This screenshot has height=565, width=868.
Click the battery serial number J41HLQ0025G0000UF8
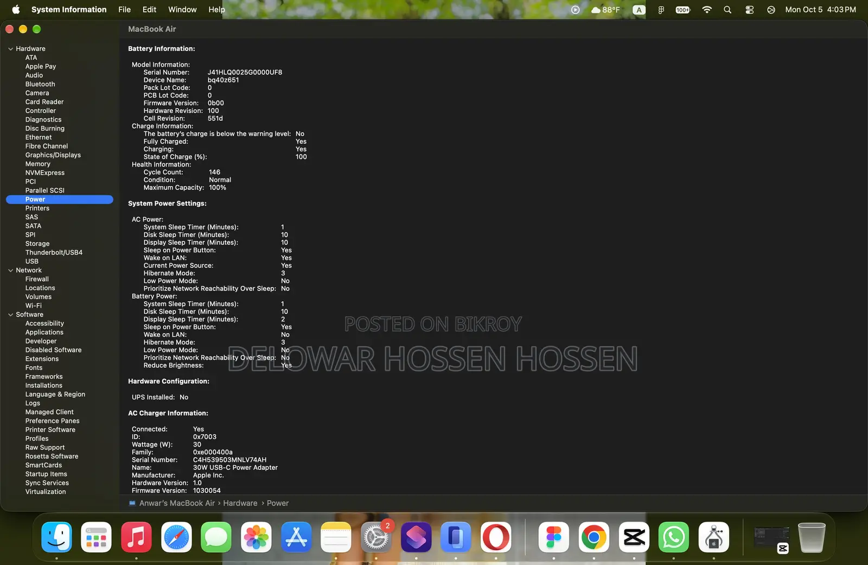[245, 72]
